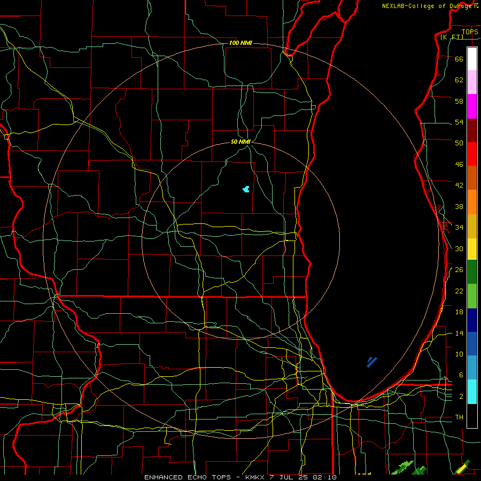This screenshot has width=481, height=481.
Task: Click the 'TOPS' legend title
Action: [470, 32]
